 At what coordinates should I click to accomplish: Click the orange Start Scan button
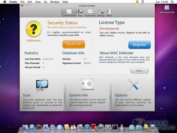click(73, 44)
